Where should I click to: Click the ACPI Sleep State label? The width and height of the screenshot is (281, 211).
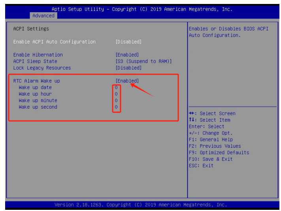35,61
